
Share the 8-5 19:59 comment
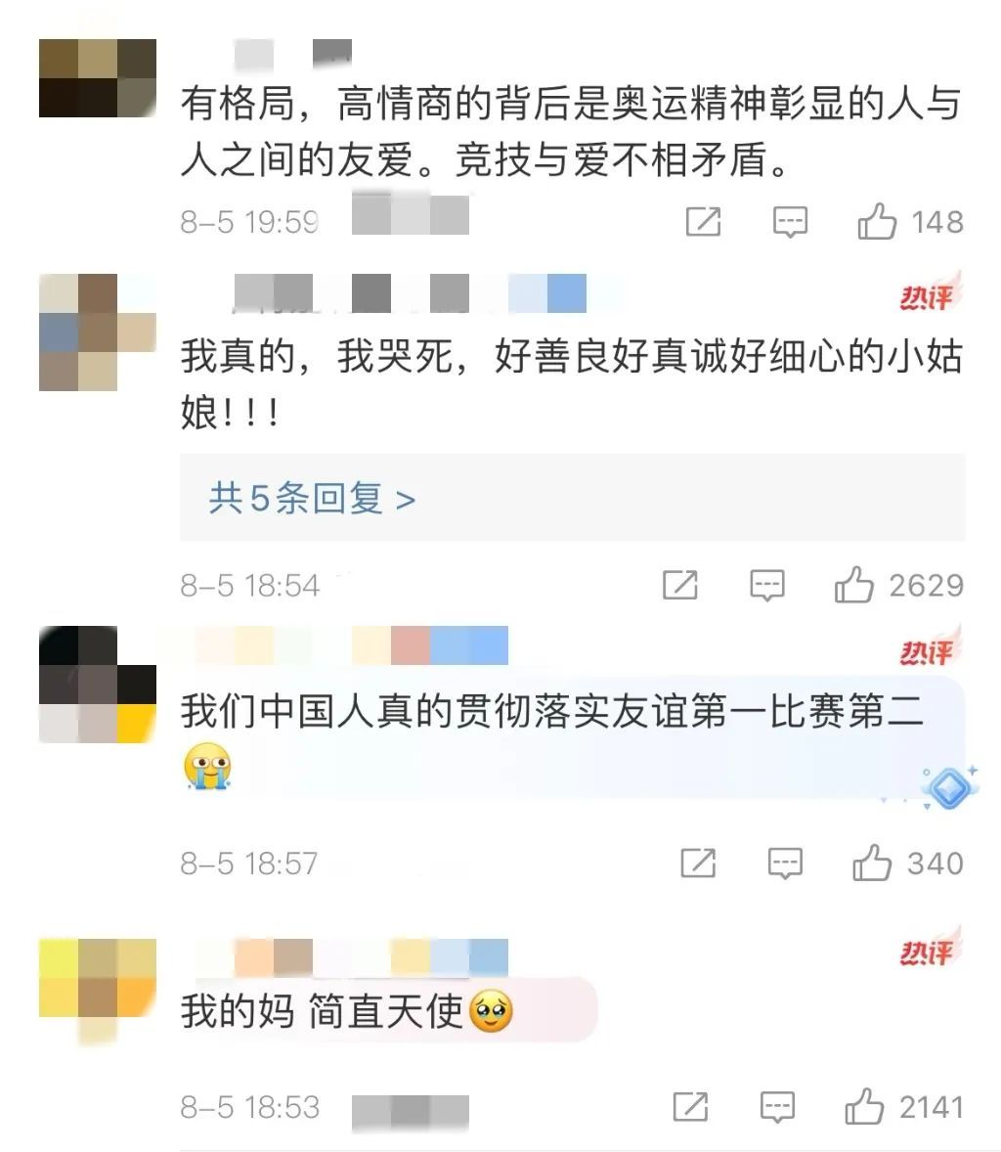coord(703,222)
